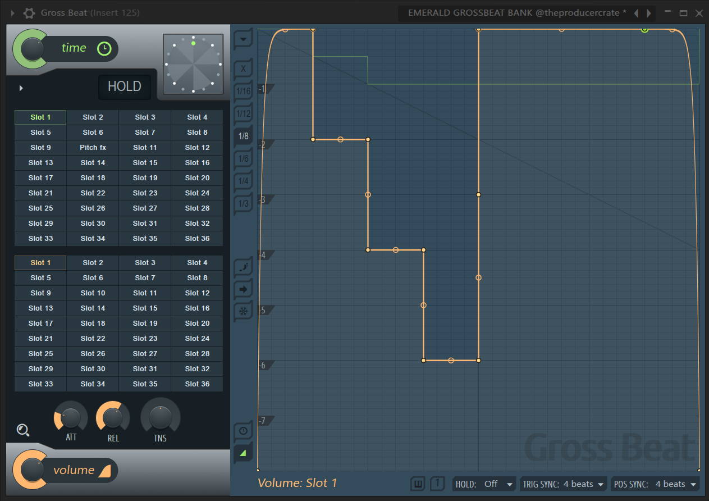
Task: Select time Slot 4
Action: coord(197,117)
